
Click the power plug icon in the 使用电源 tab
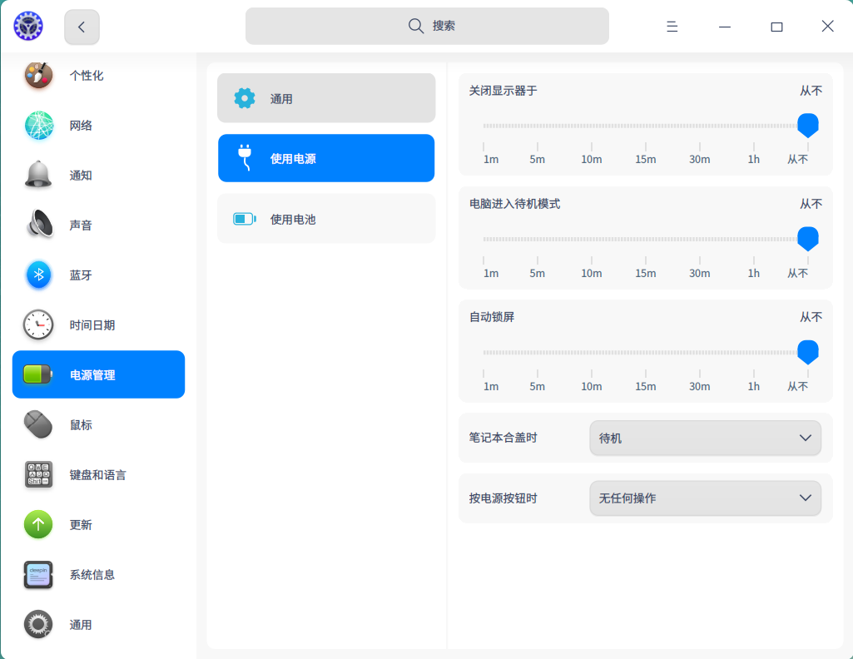[x=245, y=158]
